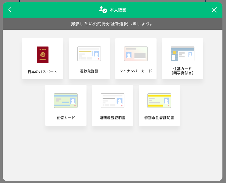Click the identity verification person-check icon
Viewport: 226px width, 183px height.
103,10
